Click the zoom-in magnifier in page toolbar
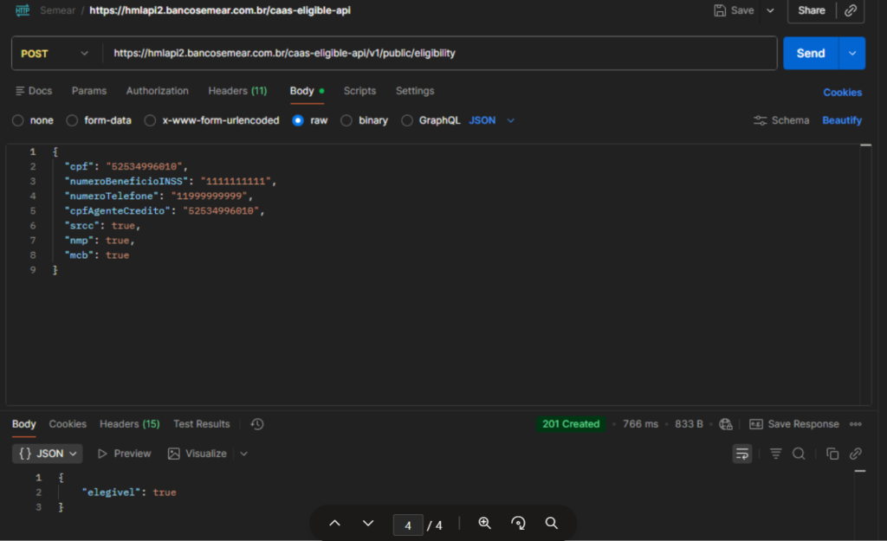Image resolution: width=887 pixels, height=541 pixels. 485,524
